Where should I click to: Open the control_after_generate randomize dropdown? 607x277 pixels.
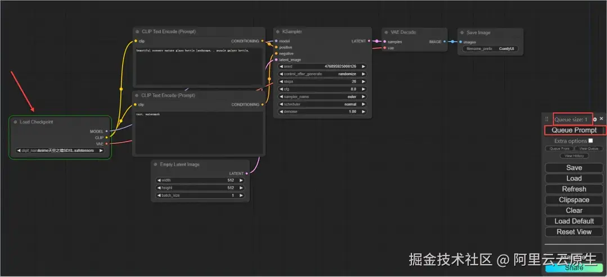[322, 74]
